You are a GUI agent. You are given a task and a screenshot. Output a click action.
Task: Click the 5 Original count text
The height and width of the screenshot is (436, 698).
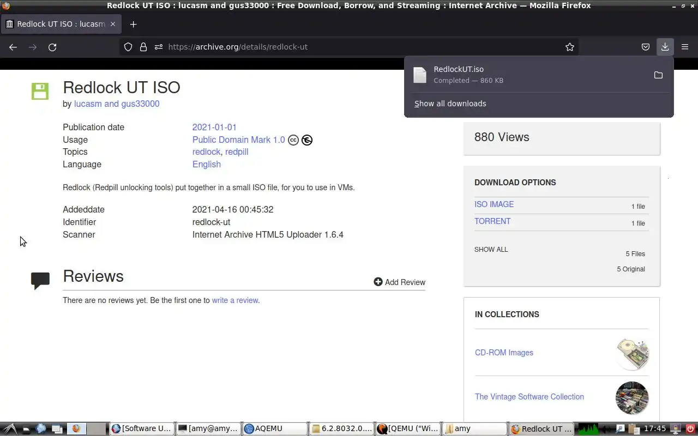pyautogui.click(x=631, y=269)
